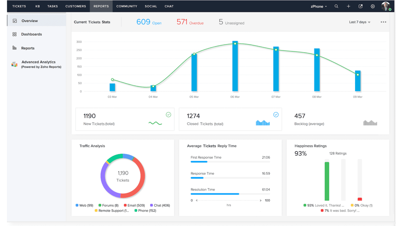Screen dimensions: 403x226
Task: Click the Dashboards grid icon
Action: click(x=14, y=34)
